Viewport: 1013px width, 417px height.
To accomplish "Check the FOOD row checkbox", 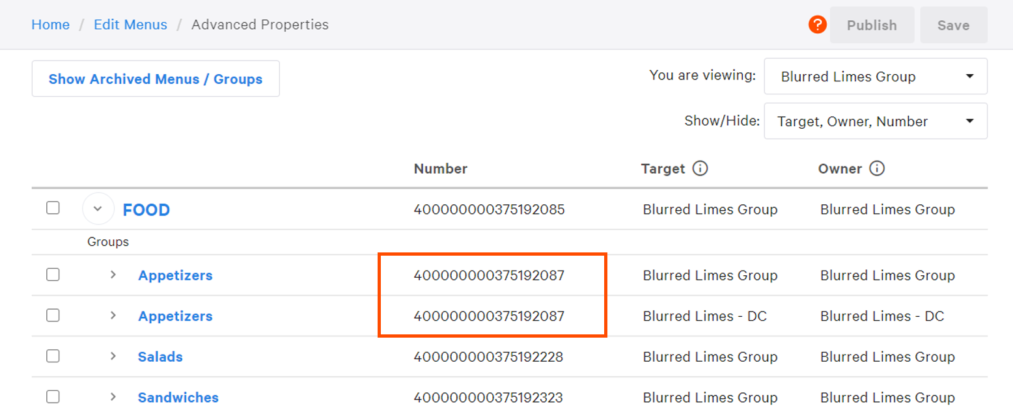I will 53,208.
